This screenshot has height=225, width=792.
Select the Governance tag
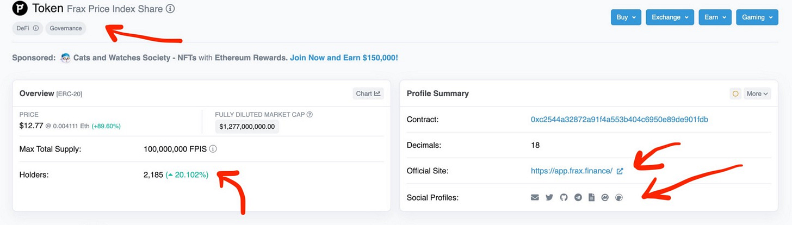(x=66, y=28)
